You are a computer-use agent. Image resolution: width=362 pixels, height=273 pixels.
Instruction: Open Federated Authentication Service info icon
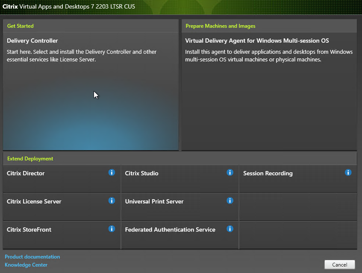[x=230, y=229]
